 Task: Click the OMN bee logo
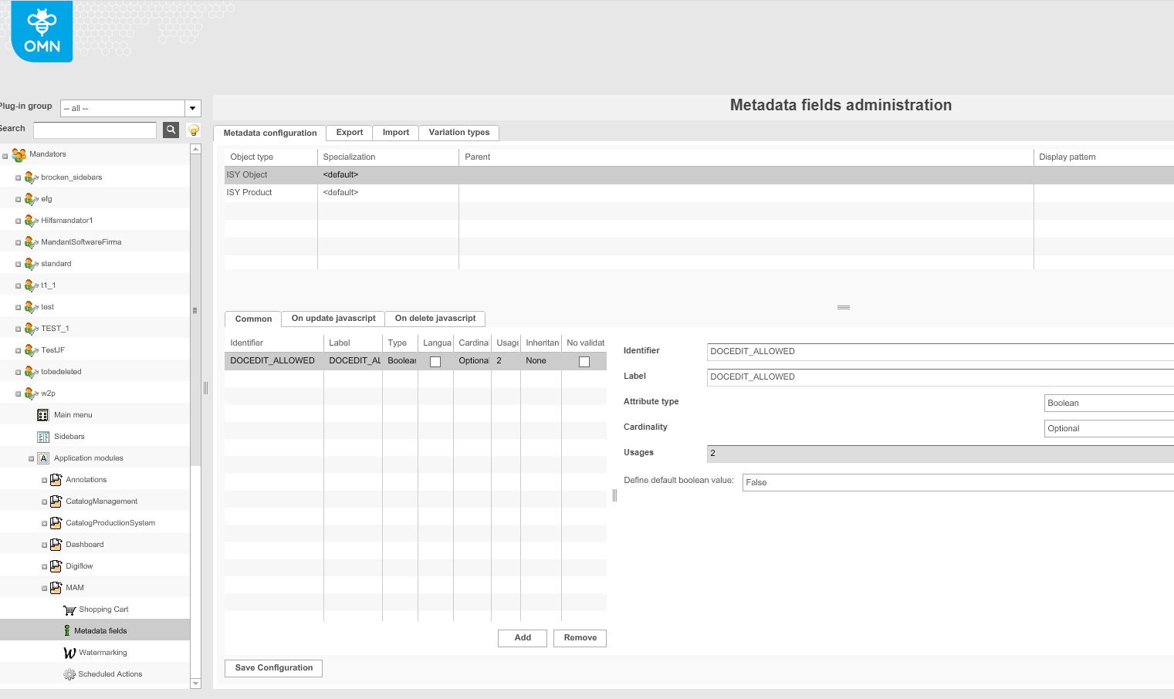coord(42,32)
